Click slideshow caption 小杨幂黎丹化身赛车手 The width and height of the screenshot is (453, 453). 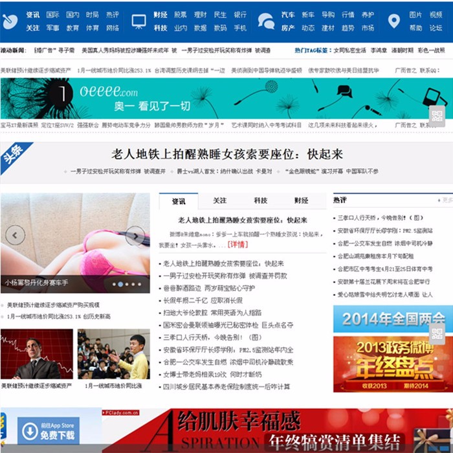(x=36, y=283)
